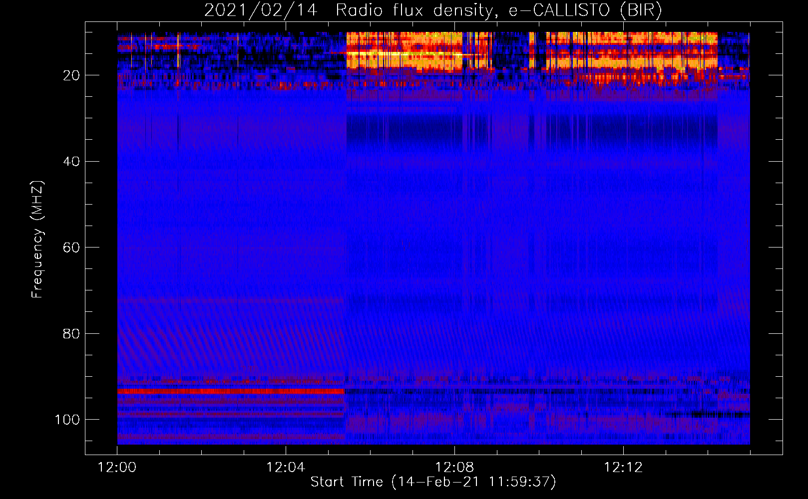Click the 80 MHz frequency tick label
This screenshot has width=808, height=499.
click(x=72, y=333)
